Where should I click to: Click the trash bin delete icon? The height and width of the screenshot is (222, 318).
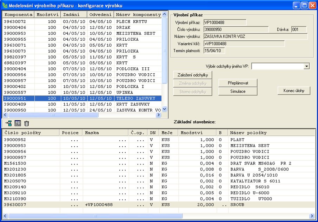[x=27, y=123]
